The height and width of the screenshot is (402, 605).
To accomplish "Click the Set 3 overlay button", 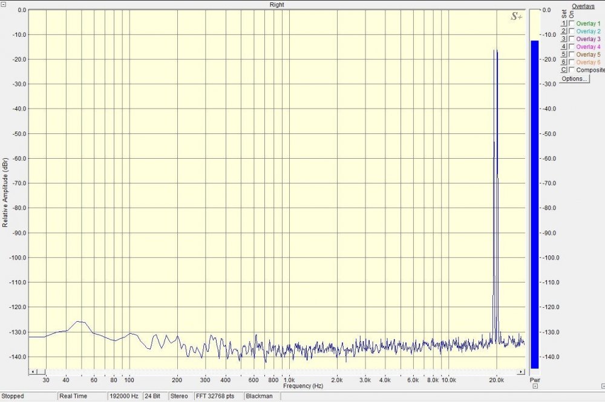I will click(564, 39).
